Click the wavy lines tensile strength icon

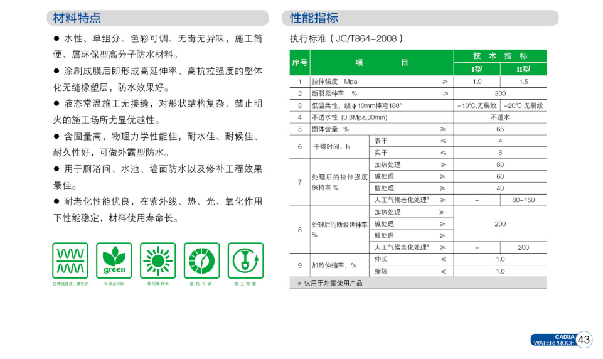70,260
